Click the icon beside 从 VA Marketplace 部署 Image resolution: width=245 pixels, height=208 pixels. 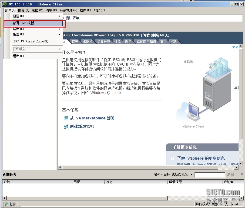click(x=66, y=118)
